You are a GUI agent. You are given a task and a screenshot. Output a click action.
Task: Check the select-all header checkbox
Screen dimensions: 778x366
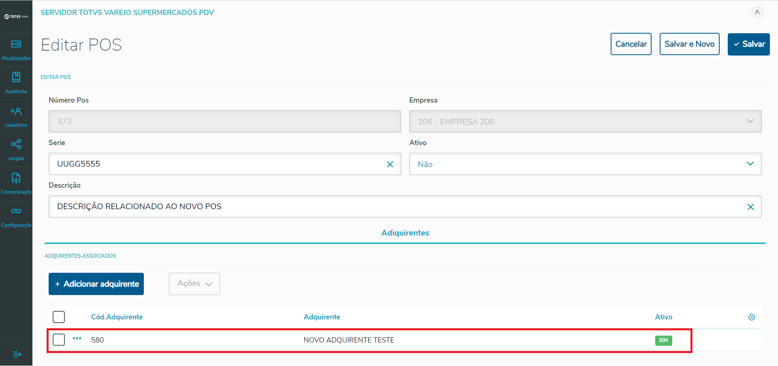coord(59,317)
